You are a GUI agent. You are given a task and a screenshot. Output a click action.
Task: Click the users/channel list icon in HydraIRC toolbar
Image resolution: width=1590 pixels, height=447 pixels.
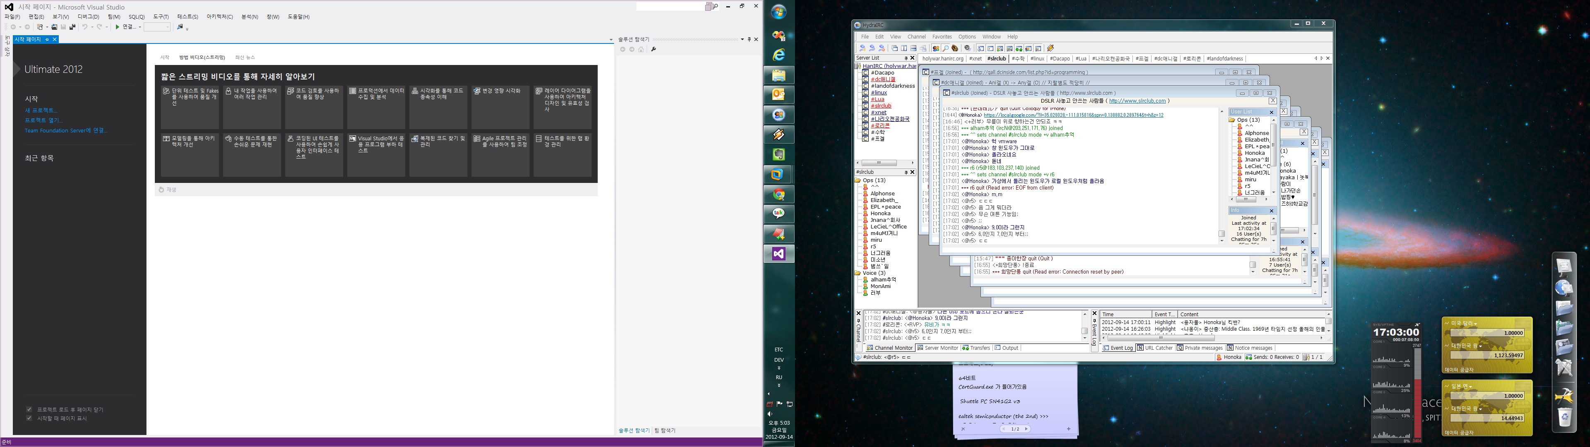click(936, 48)
